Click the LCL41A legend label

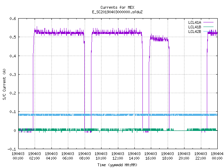pyautogui.click(x=195, y=22)
